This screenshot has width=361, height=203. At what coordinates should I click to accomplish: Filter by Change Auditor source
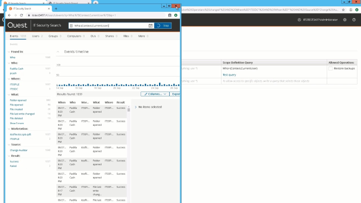click(x=19, y=151)
